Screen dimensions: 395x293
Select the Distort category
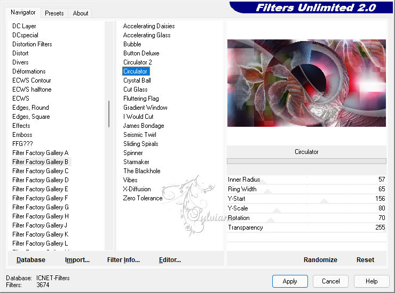click(20, 53)
